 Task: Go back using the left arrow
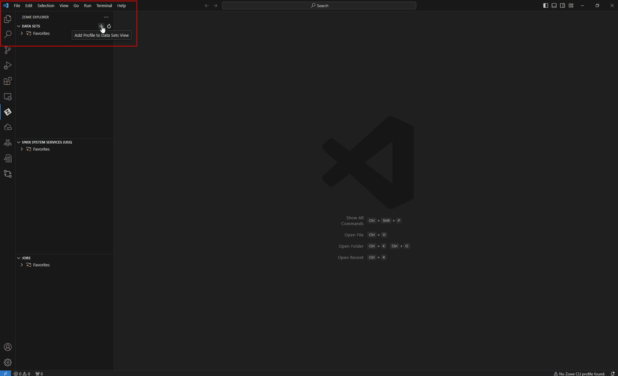207,5
